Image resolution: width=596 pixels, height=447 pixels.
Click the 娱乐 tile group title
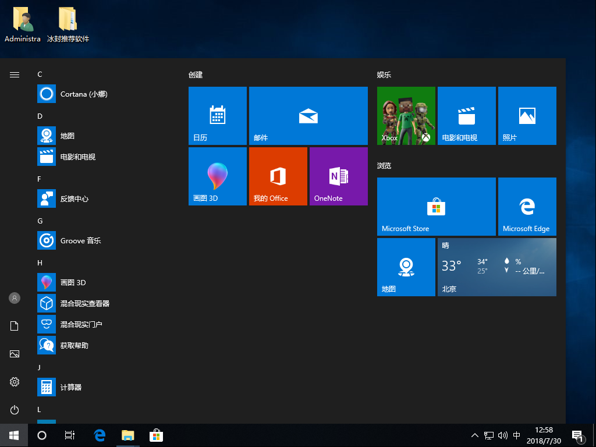(384, 75)
